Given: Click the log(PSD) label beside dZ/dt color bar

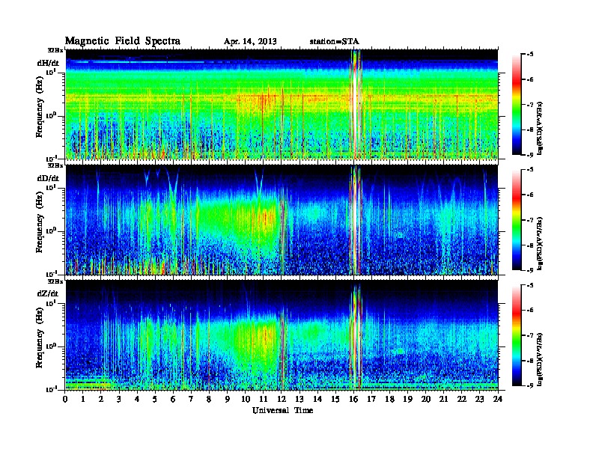Looking at the screenshot, I should (x=541, y=358).
